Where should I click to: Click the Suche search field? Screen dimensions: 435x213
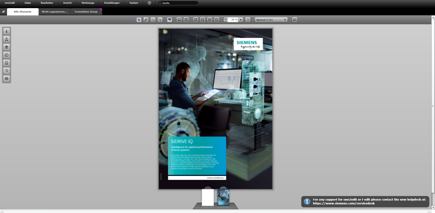tap(178, 3)
